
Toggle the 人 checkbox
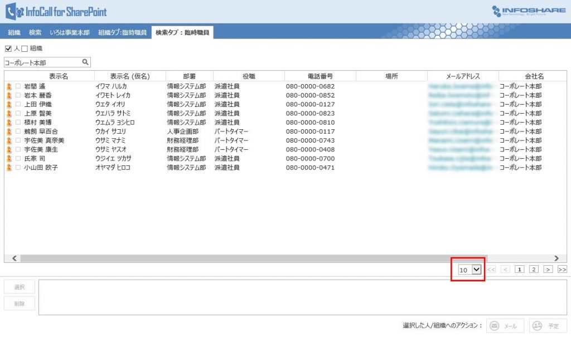[8, 49]
